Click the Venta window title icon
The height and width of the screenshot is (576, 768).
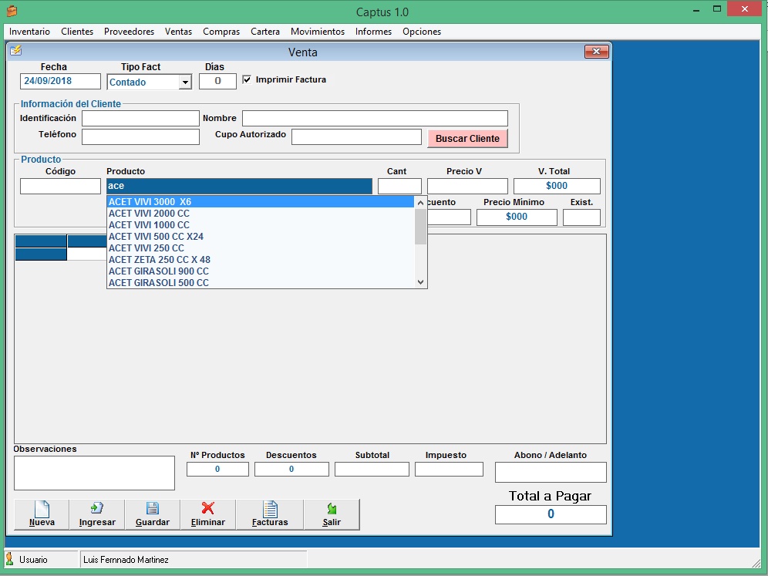point(15,52)
